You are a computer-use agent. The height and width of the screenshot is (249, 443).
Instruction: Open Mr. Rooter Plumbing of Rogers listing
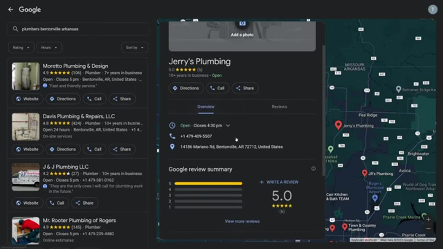[x=79, y=221]
